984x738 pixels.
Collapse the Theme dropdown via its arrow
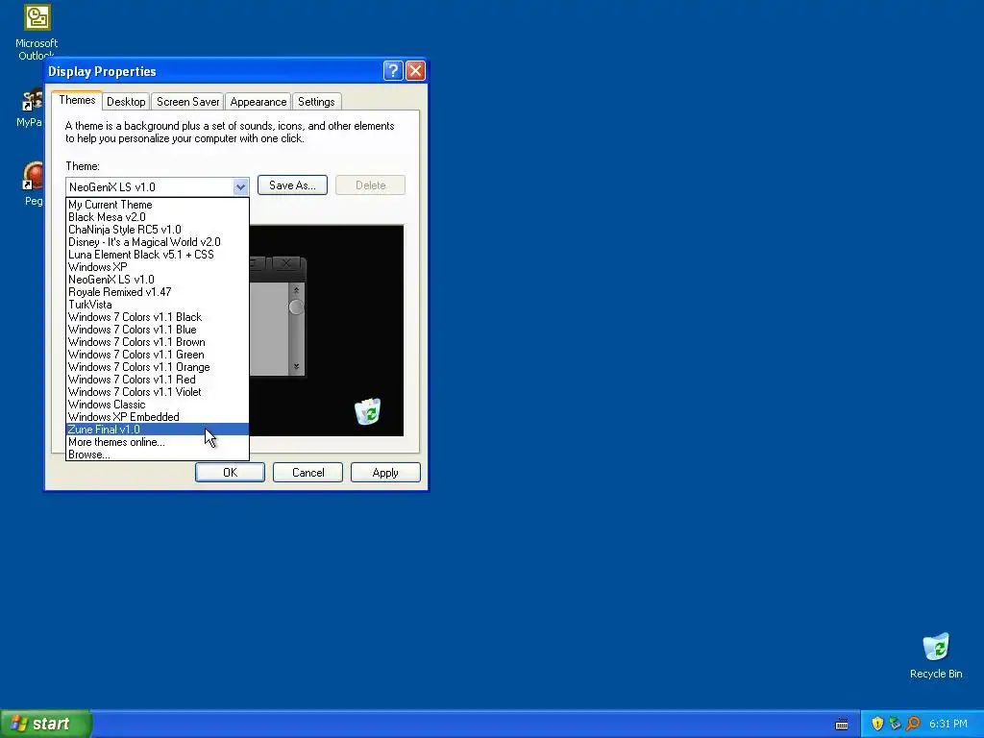tap(240, 186)
